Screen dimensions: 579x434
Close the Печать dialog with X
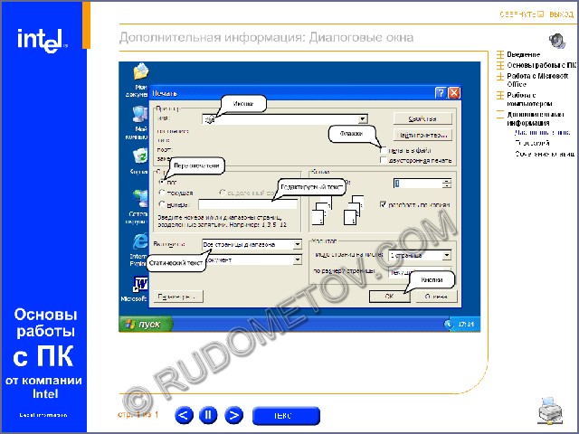point(454,92)
